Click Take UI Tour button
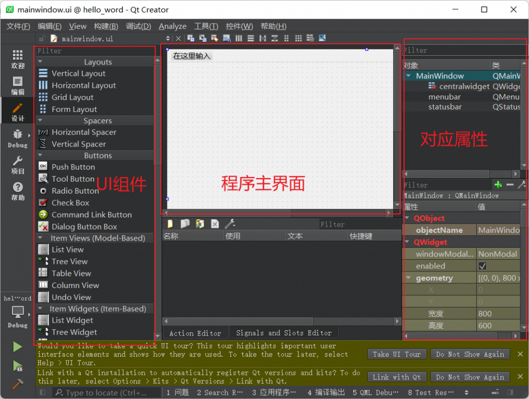Screen dimensions: 529x399 click(x=397, y=354)
